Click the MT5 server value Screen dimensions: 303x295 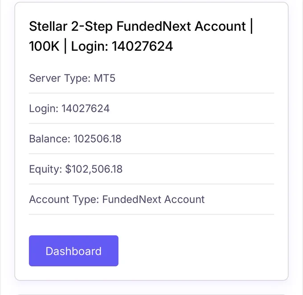coord(105,78)
